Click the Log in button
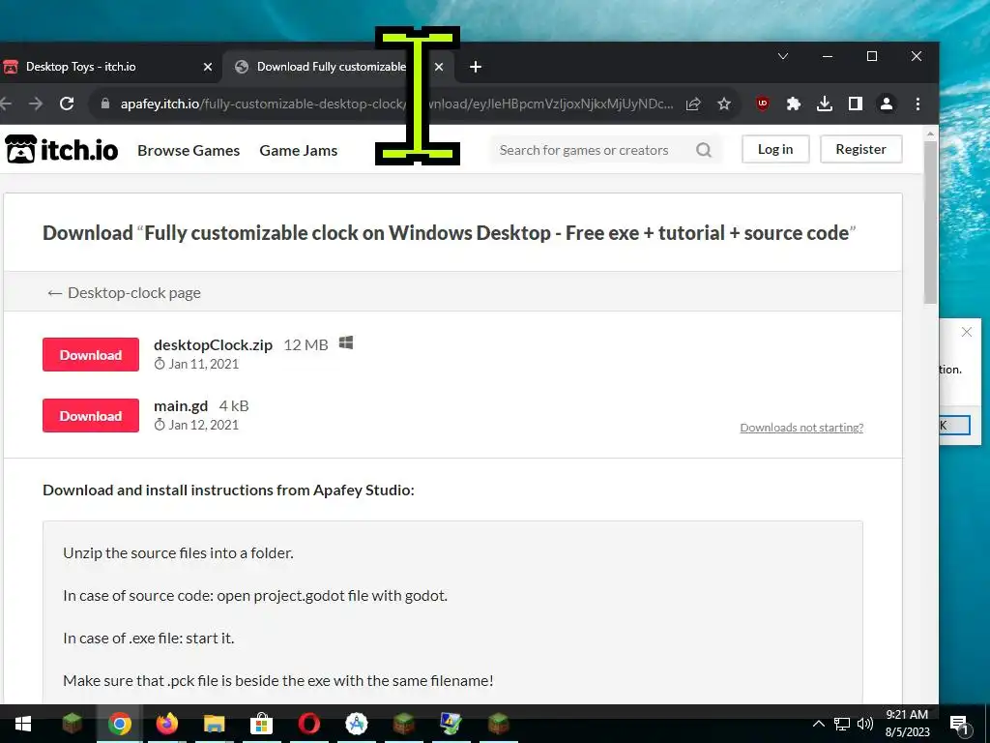The width and height of the screenshot is (990, 743). pos(775,149)
